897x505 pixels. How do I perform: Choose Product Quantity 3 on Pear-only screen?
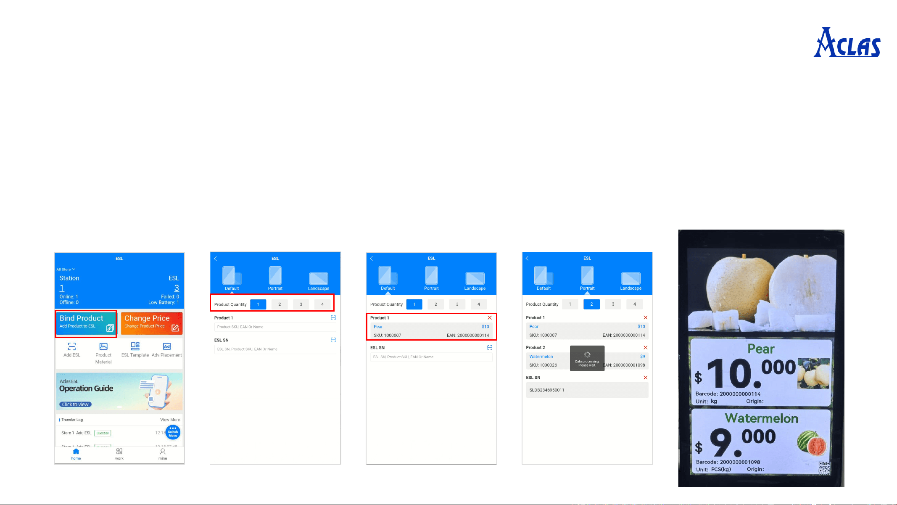(x=457, y=304)
